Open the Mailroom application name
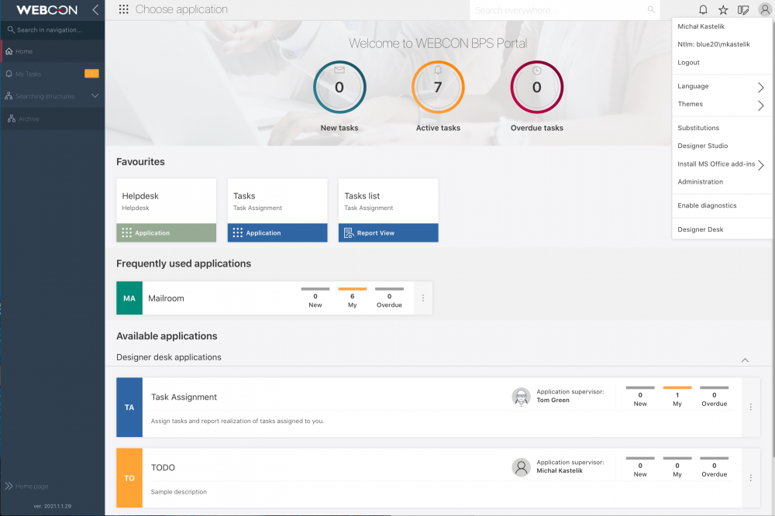The image size is (775, 516). 166,298
